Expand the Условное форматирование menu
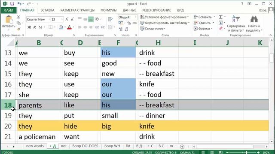Screen dimensions: 275x154 [x=165, y=17]
